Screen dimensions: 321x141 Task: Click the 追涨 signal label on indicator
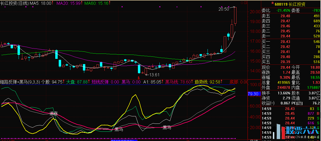click(x=54, y=113)
